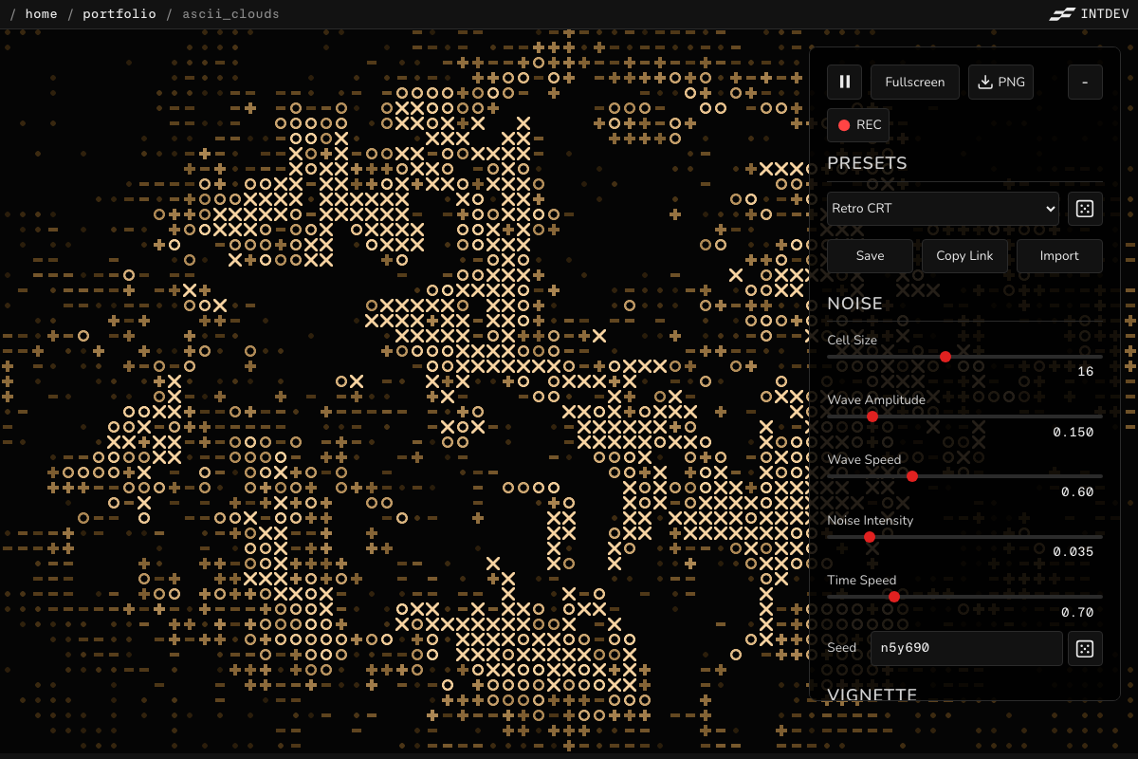Image resolution: width=1138 pixels, height=759 pixels.
Task: Collapse the control panel with the minus icon
Action: pyautogui.click(x=1084, y=82)
